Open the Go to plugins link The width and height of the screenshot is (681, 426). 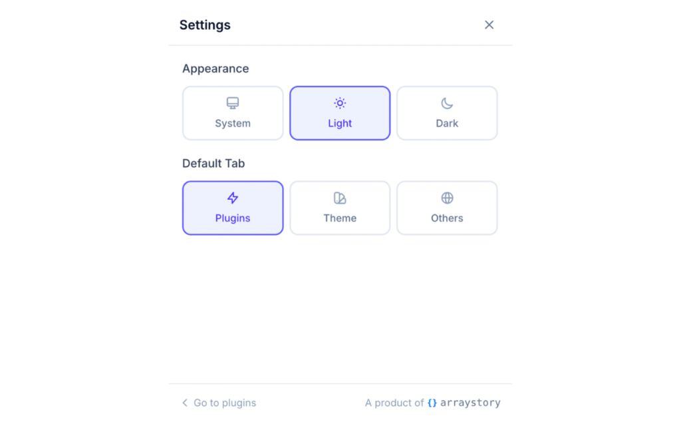(224, 402)
